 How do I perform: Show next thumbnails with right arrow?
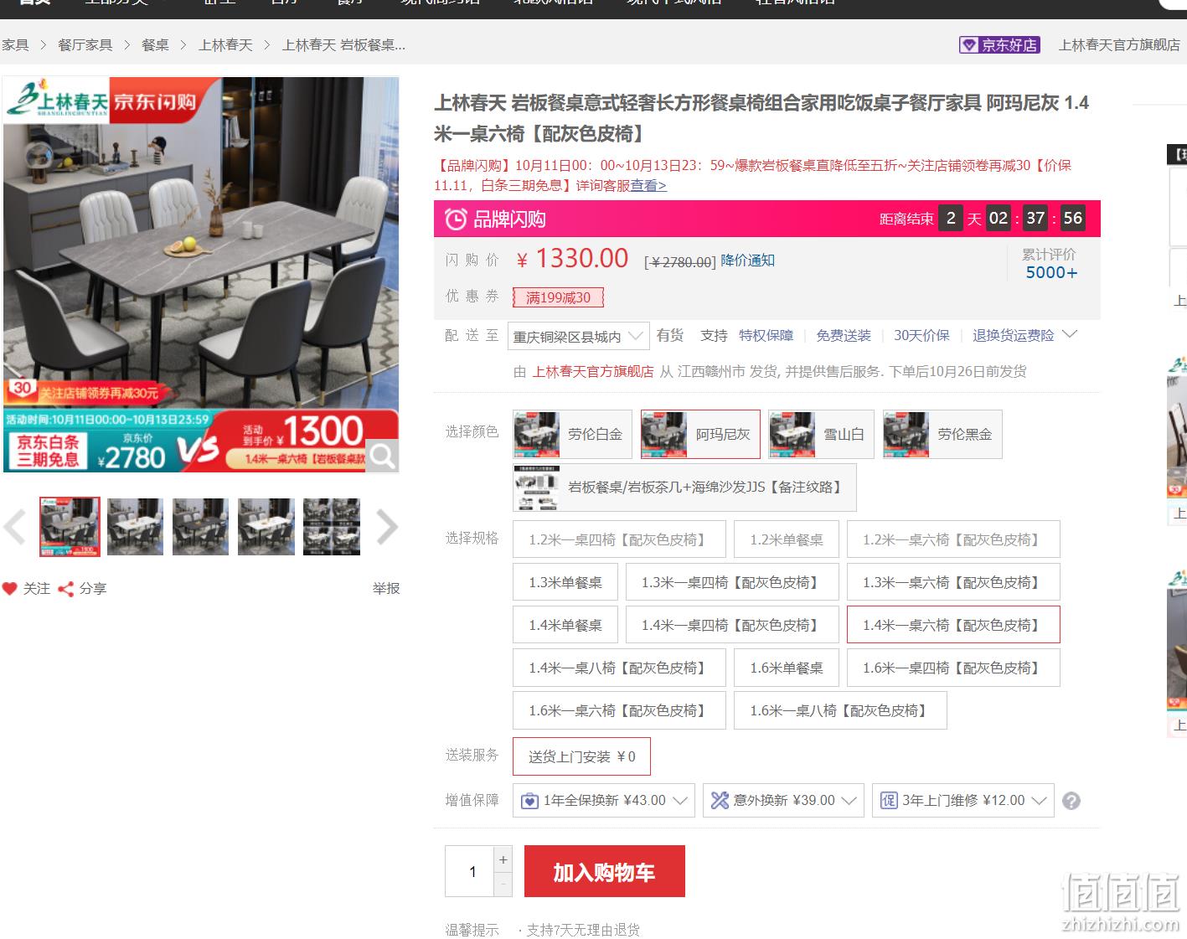coord(386,527)
